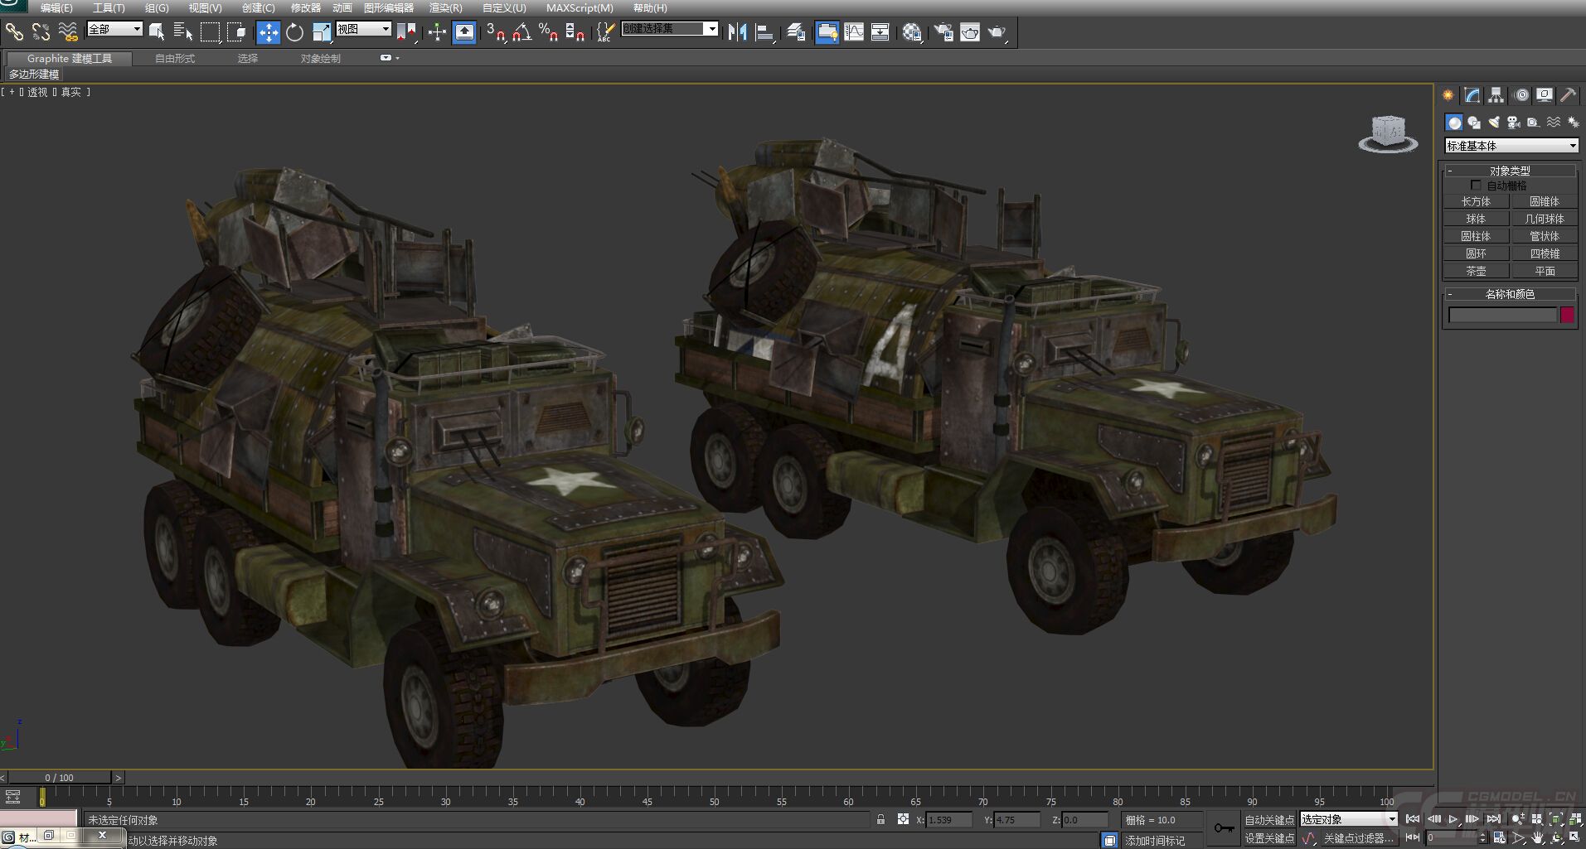Switch to 自由形式 ribbon tab
Viewport: 1586px width, 849px height.
pos(175,59)
